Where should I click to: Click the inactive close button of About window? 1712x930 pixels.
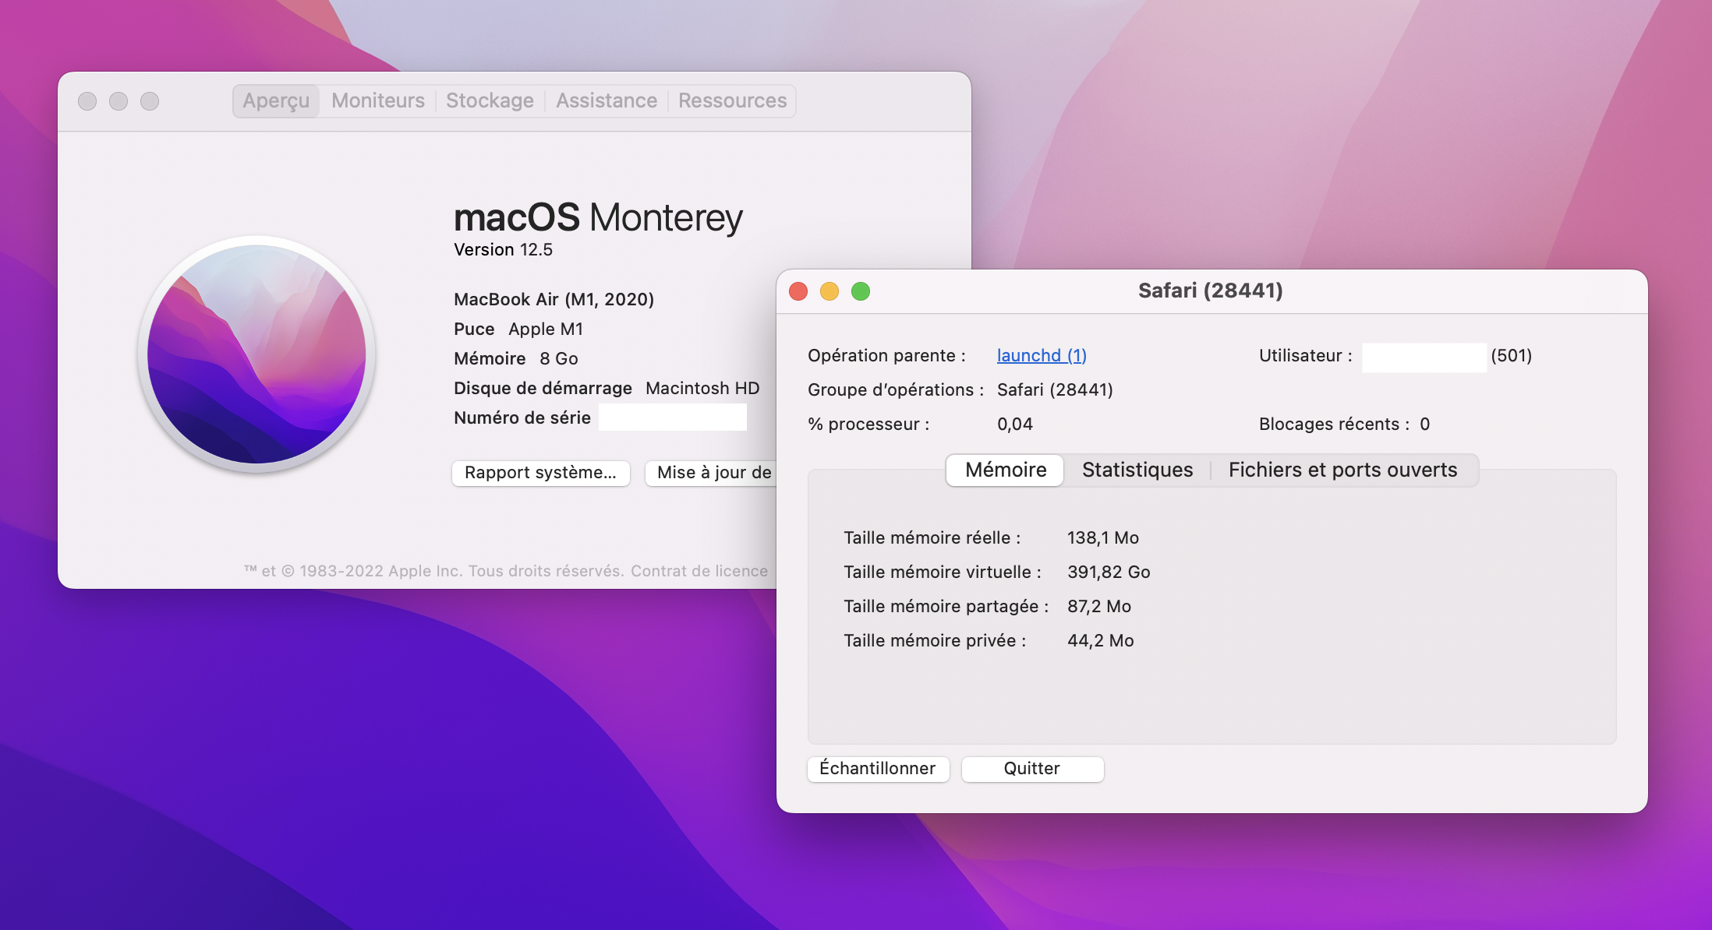(x=87, y=101)
